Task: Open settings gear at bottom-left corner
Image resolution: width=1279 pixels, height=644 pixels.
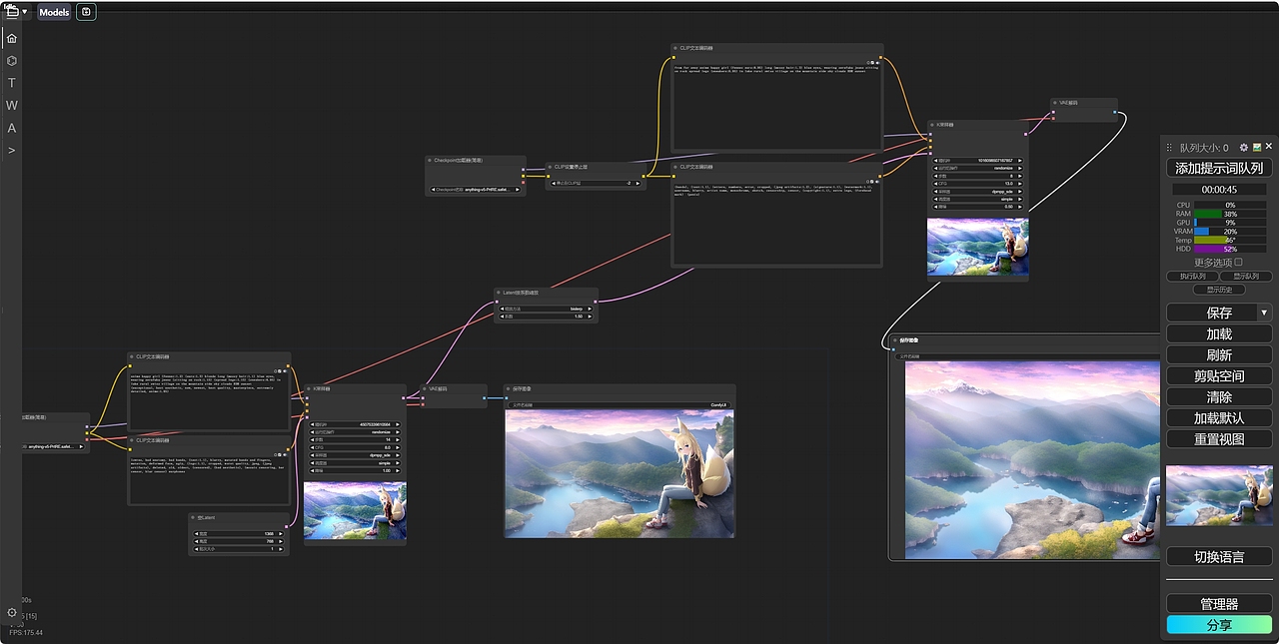Action: [x=12, y=612]
